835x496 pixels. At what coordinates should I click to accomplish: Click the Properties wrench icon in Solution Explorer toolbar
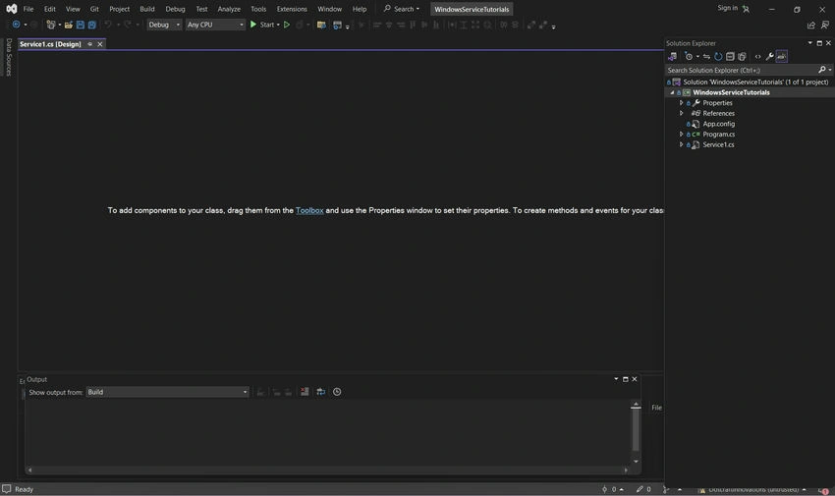click(x=769, y=56)
